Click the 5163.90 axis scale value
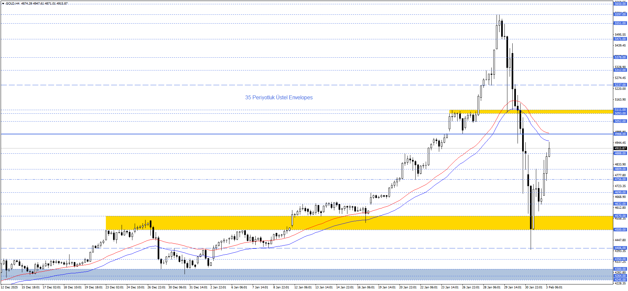Screen dimensions: 628x291 (x=620, y=100)
